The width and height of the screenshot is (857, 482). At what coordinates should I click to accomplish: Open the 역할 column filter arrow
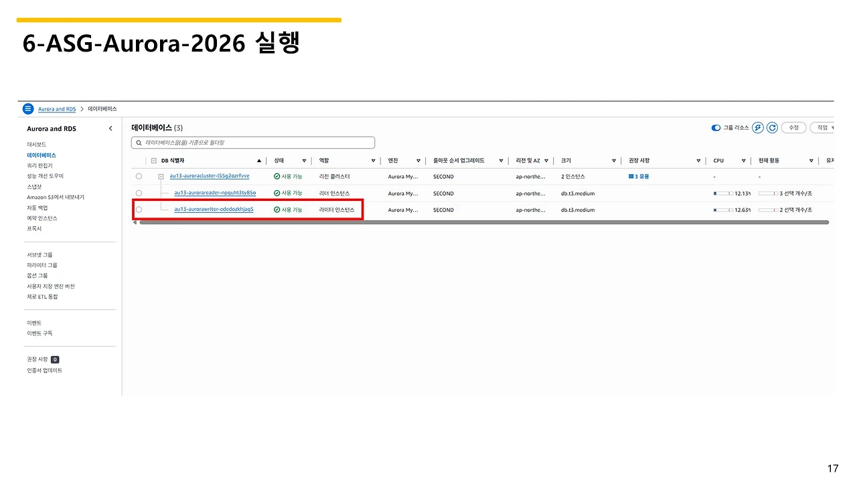[374, 161]
